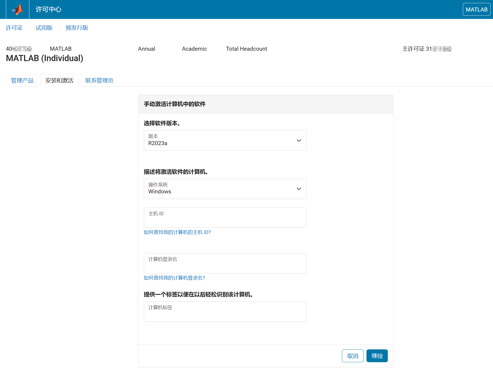The width and height of the screenshot is (493, 371).
Task: Open 如何查找我的计算机的主机 ID link
Action: tap(177, 232)
